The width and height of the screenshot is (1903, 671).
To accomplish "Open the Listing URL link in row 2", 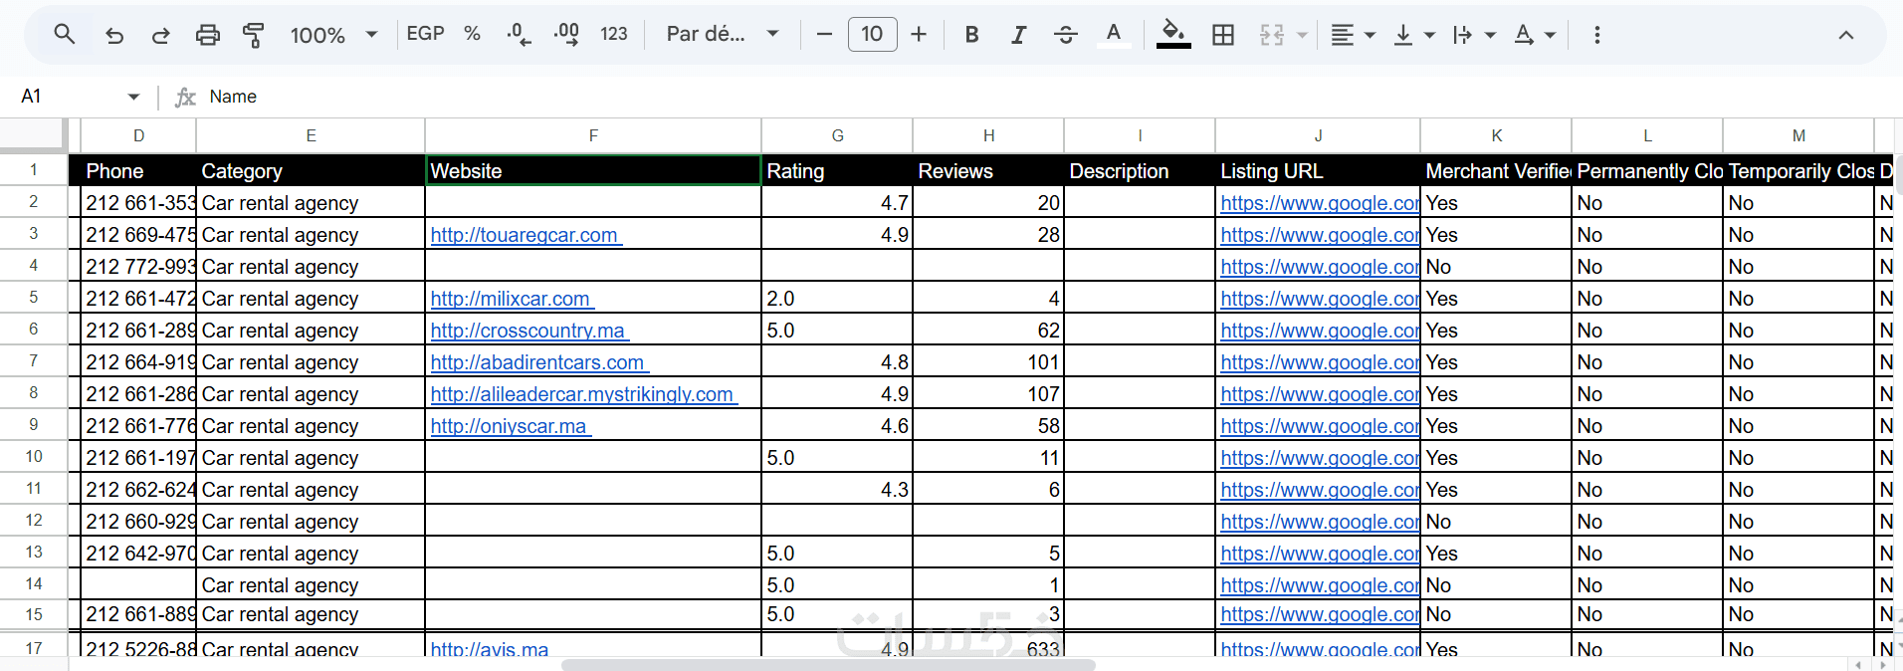I will click(x=1319, y=203).
